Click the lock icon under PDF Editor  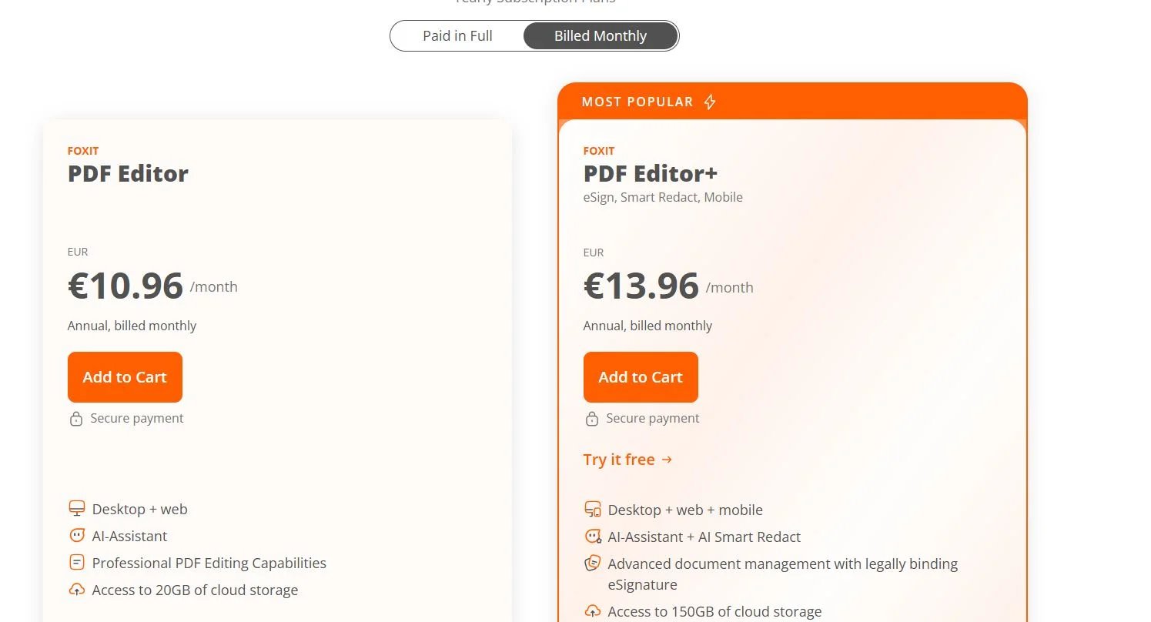76,419
